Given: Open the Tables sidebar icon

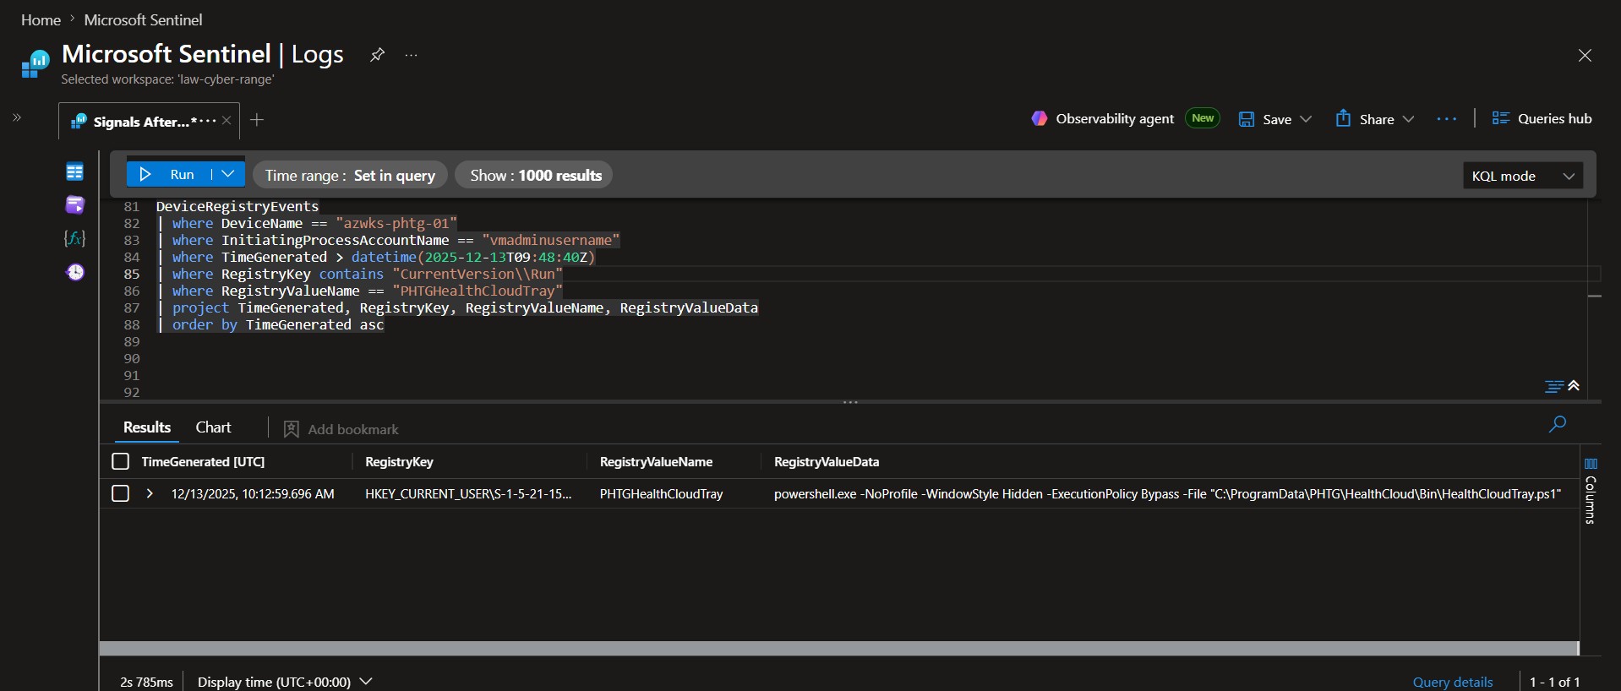Looking at the screenshot, I should click(x=74, y=172).
